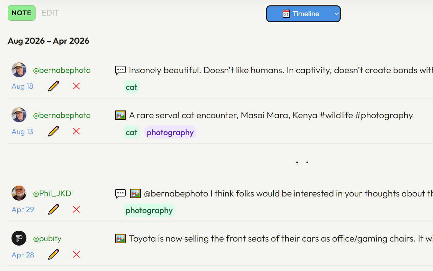Delete the pubity Apr 28 entry
The image size is (433, 271).
76,254
